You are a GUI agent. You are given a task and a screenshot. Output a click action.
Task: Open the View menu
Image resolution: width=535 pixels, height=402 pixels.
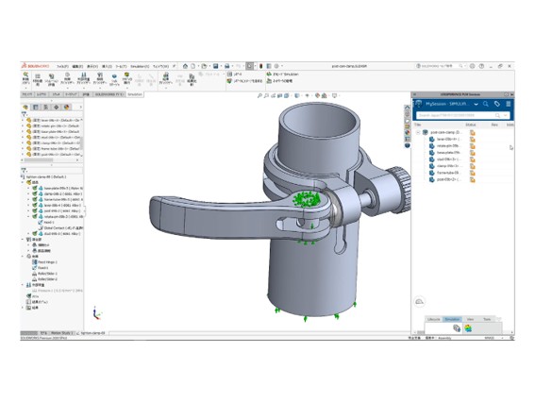pos(92,66)
